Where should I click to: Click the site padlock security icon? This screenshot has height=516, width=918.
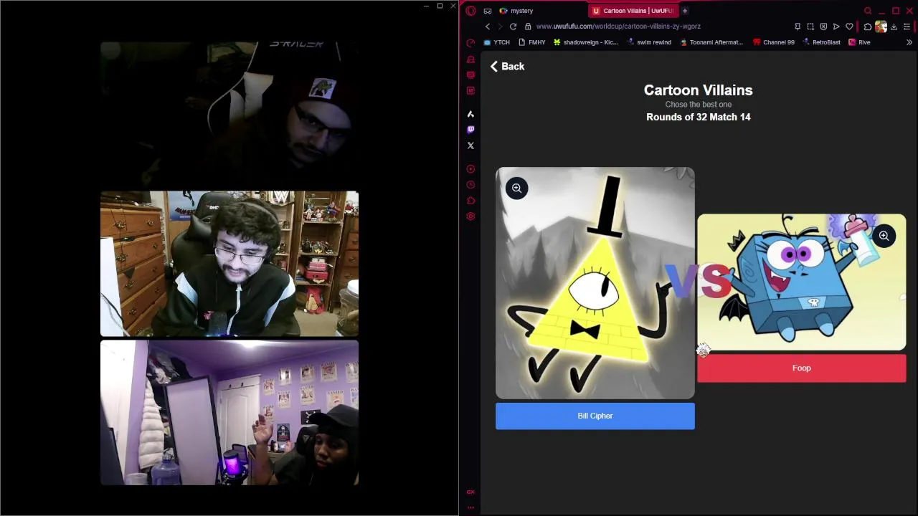click(529, 27)
